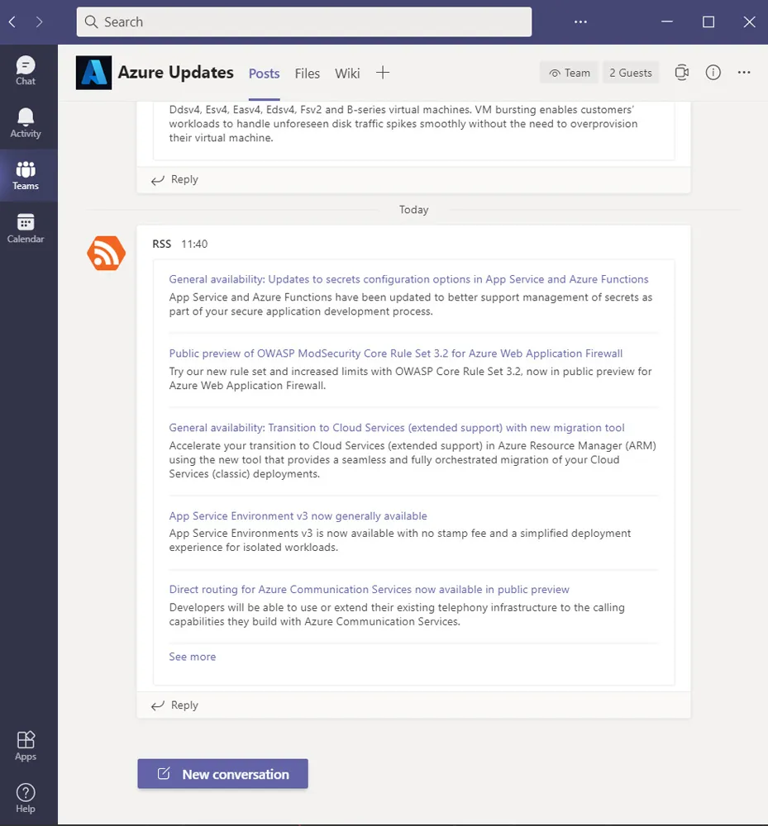Click the Team visibility button
Image resolution: width=768 pixels, height=826 pixels.
pos(570,73)
